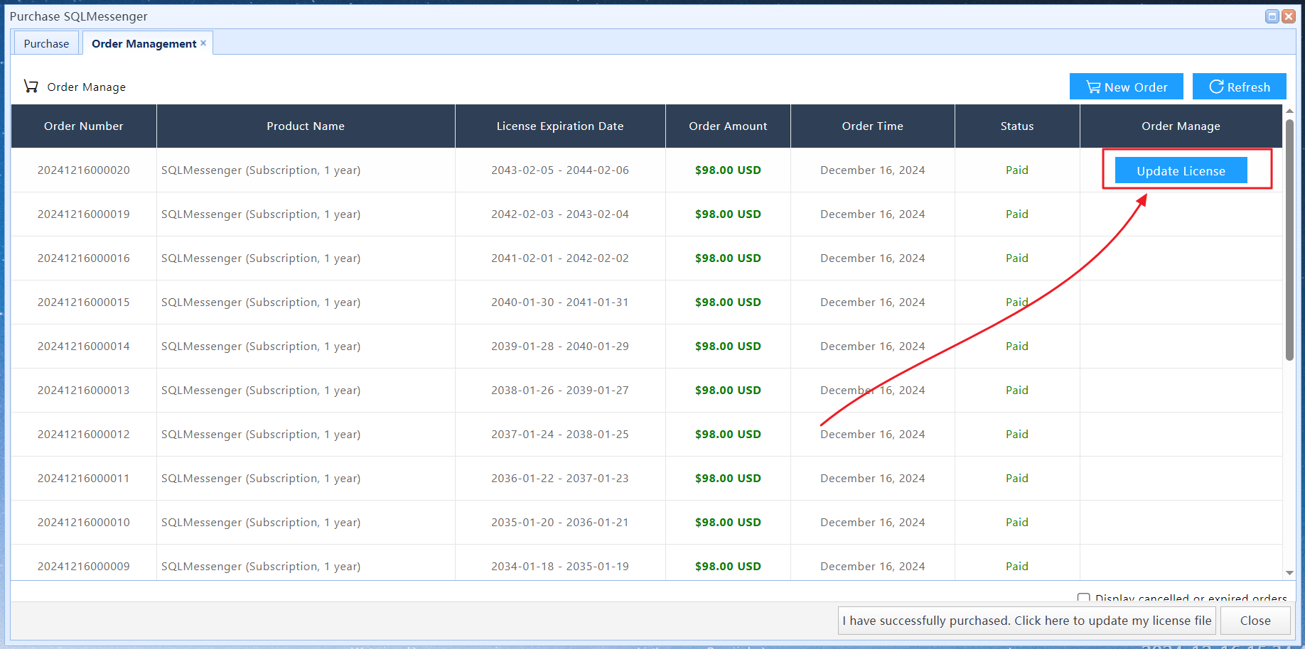
Task: Click the Order Number column header
Action: (84, 126)
